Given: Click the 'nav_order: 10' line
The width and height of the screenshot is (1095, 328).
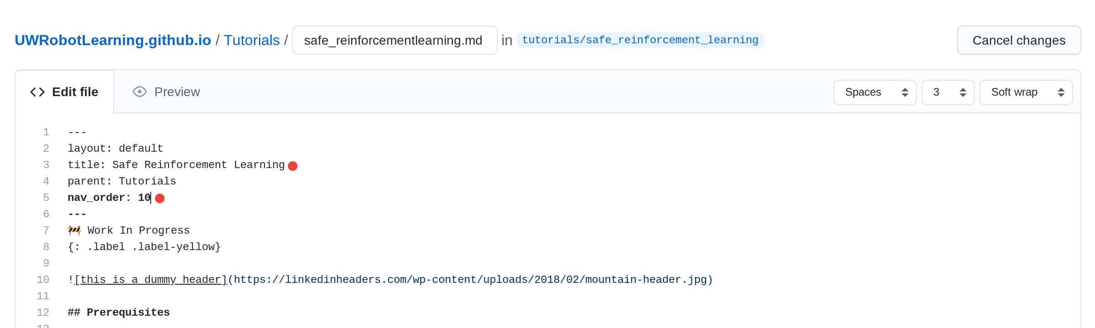Looking at the screenshot, I should [x=109, y=198].
